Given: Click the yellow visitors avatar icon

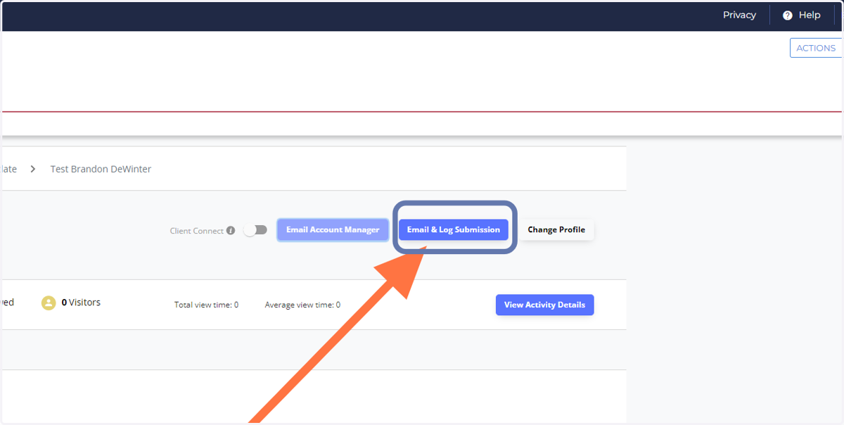Looking at the screenshot, I should 48,303.
